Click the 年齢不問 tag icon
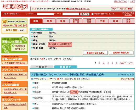Screen dimensions: 136x110 [x=52, y=79]
